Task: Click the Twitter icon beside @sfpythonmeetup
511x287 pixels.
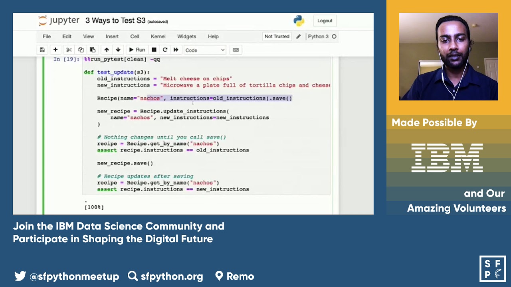Action: click(20, 276)
